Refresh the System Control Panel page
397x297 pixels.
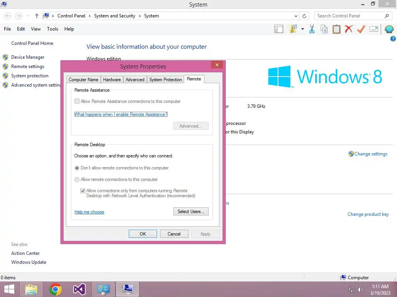click(304, 16)
